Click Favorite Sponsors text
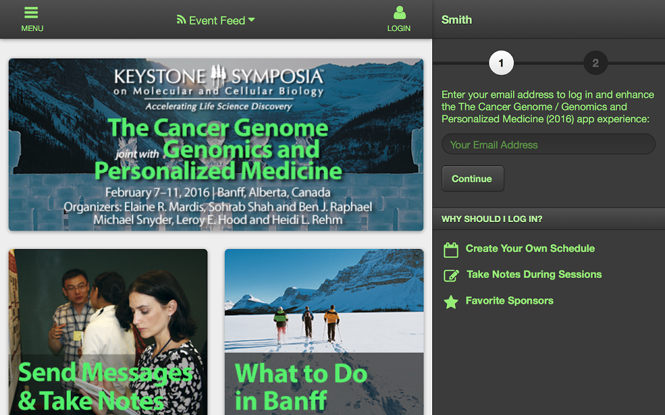 [x=509, y=301]
